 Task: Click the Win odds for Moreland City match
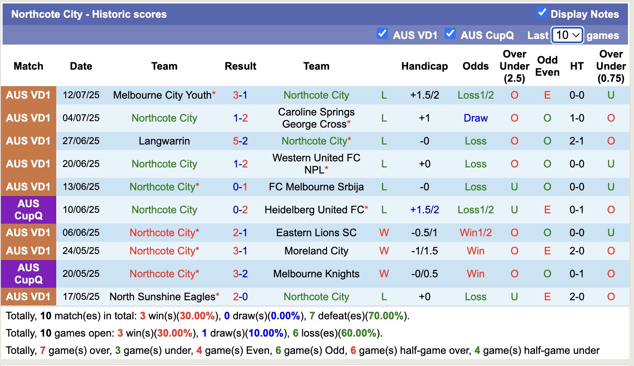tap(475, 250)
